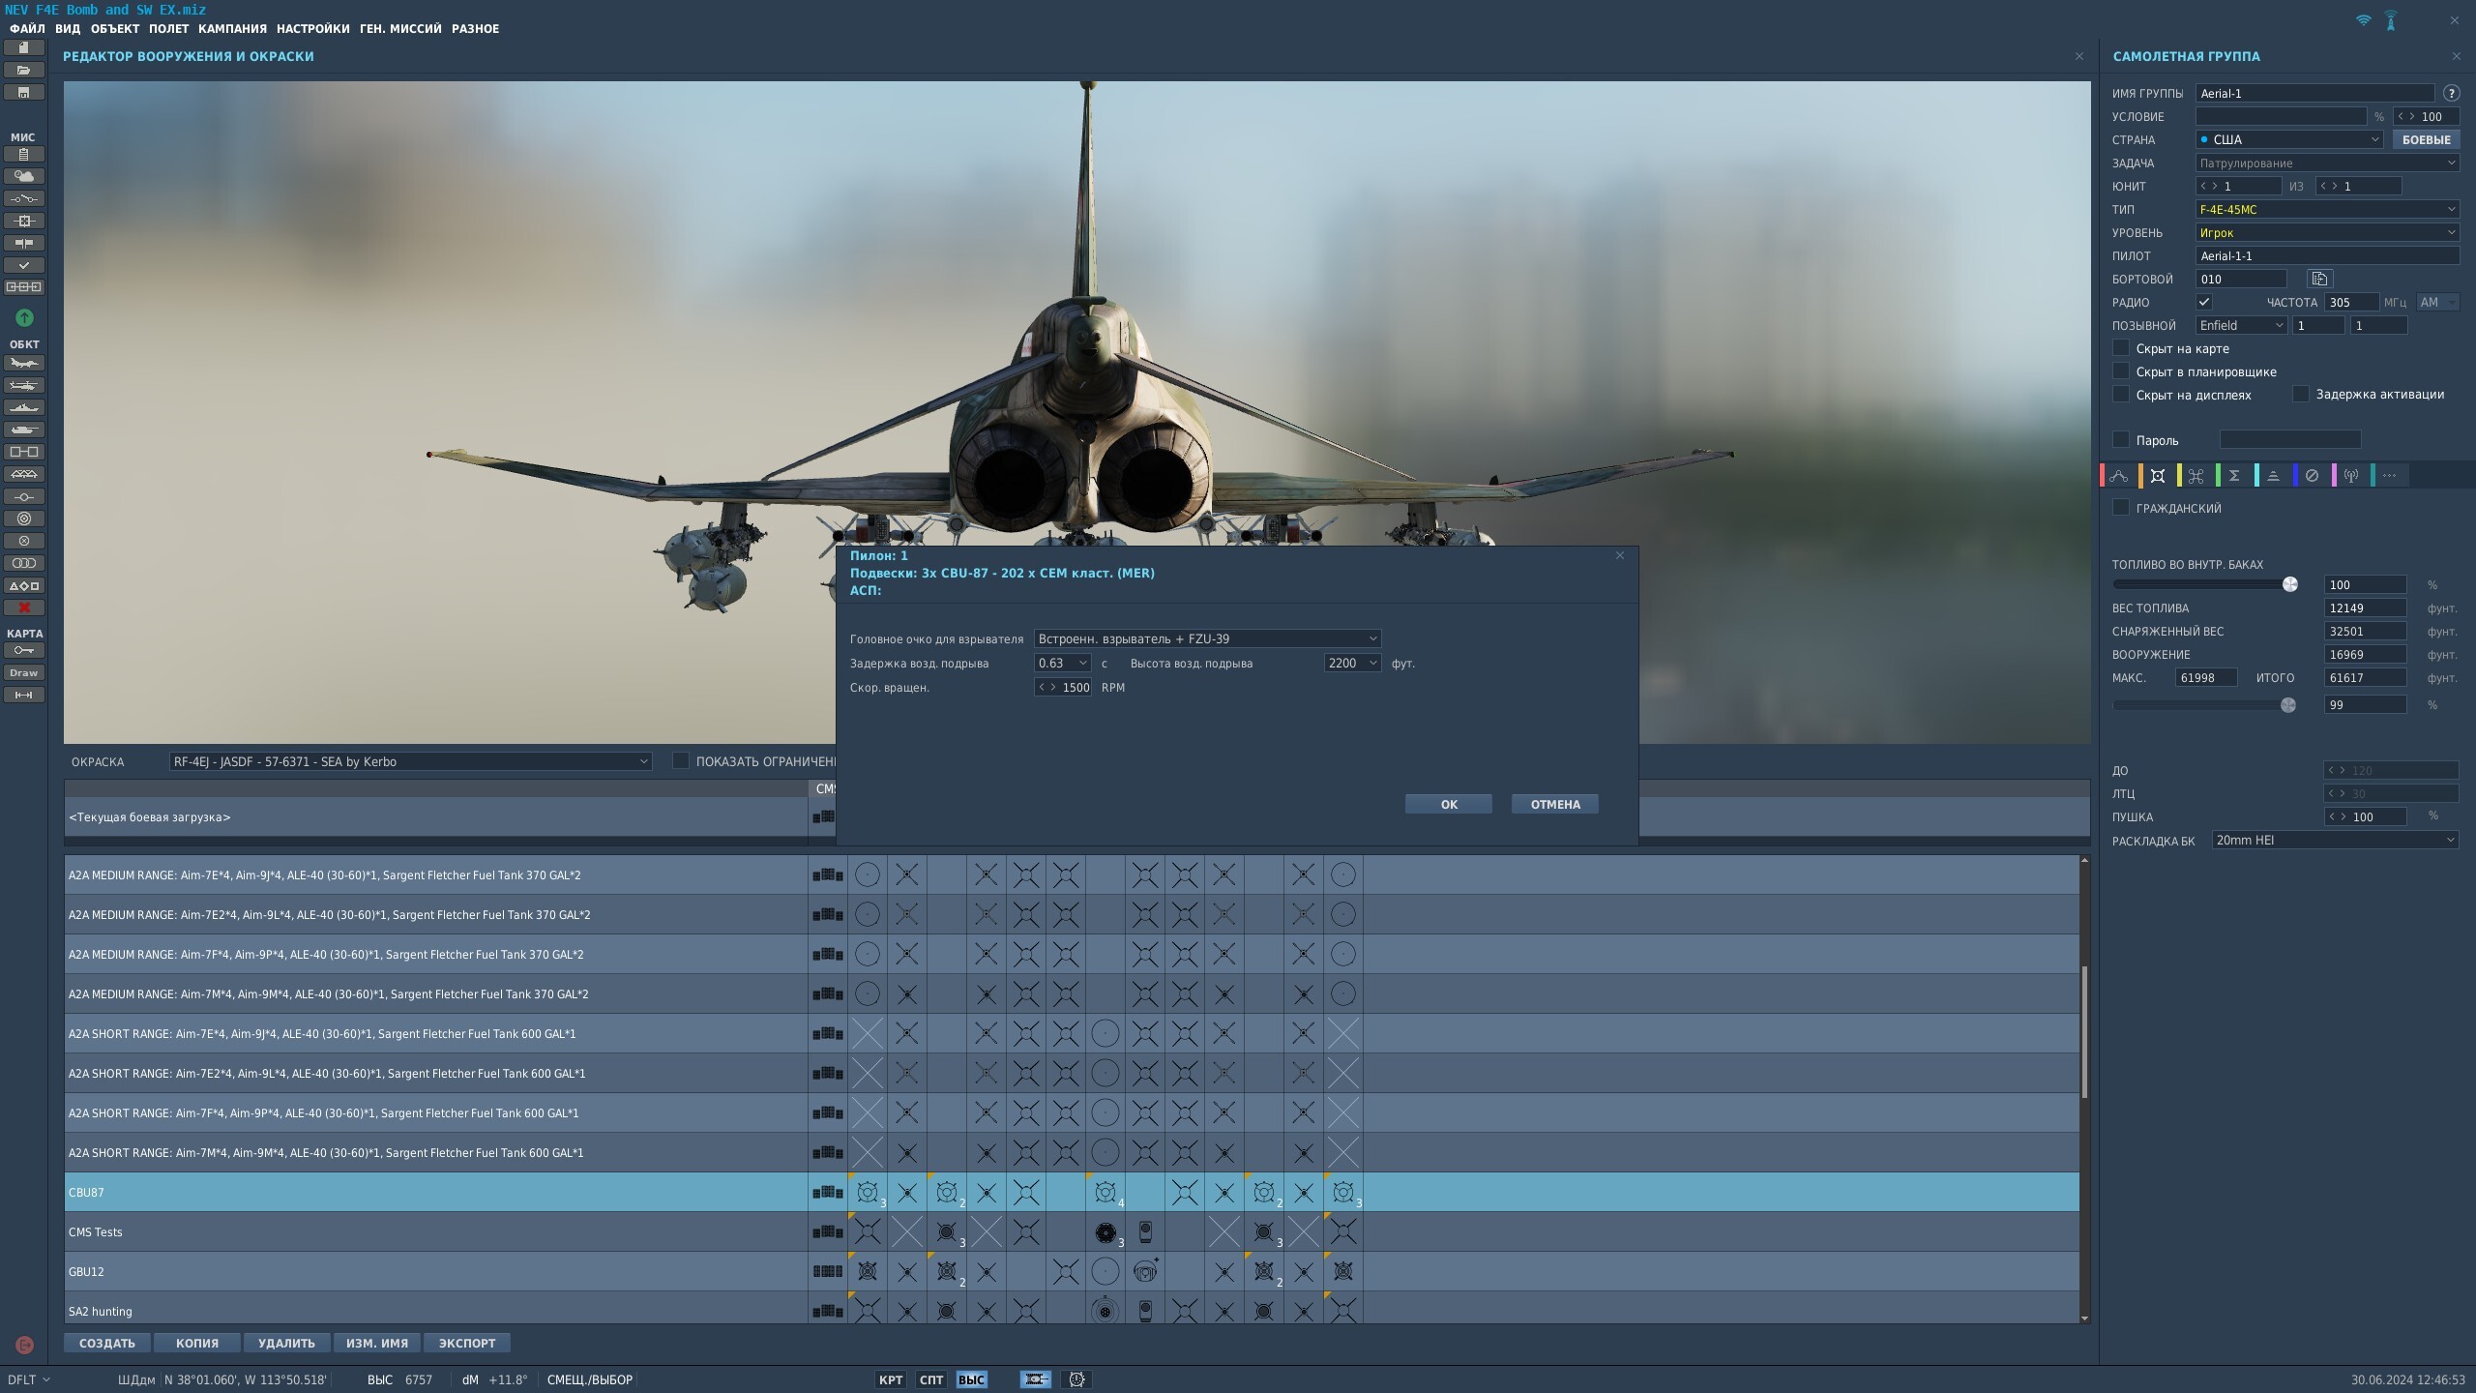The image size is (2476, 1393).
Task: Expand the Головное очко для взрывателя dropdown
Action: coord(1207,638)
